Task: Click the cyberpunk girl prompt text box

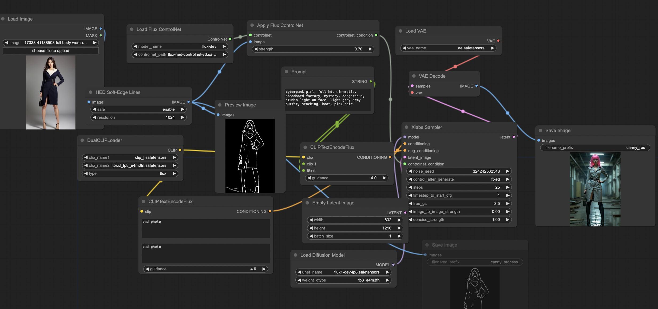Action: (327, 99)
